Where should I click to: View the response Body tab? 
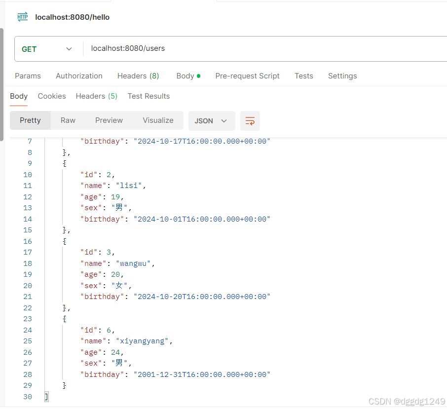(18, 96)
